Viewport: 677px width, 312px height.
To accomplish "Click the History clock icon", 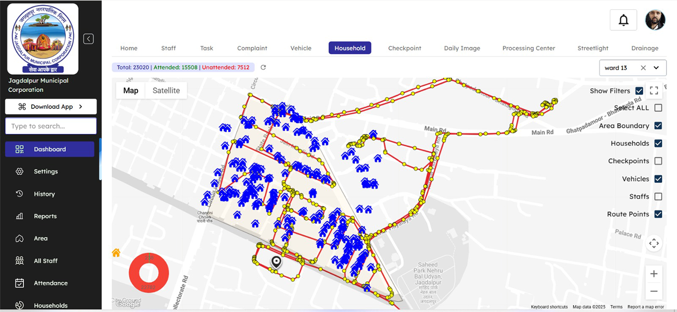I will (19, 194).
